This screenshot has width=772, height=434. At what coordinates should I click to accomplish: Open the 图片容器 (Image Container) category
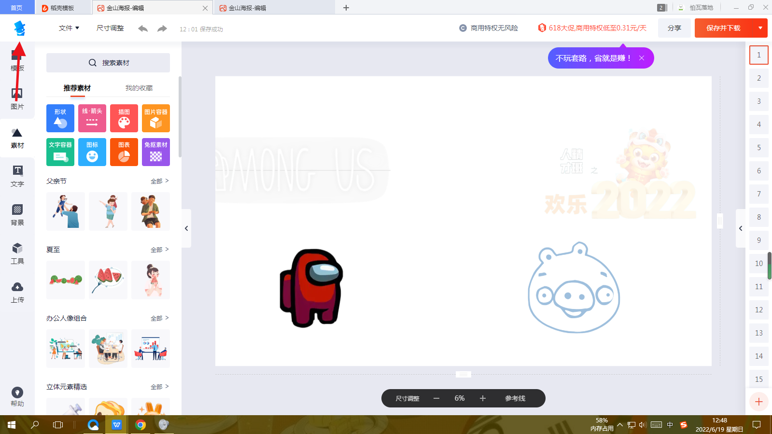[x=156, y=118]
